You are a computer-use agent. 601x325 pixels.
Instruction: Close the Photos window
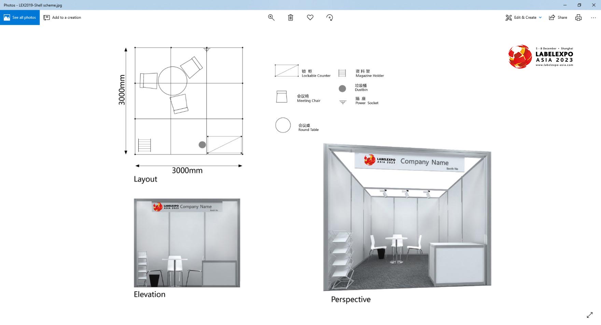(x=593, y=5)
